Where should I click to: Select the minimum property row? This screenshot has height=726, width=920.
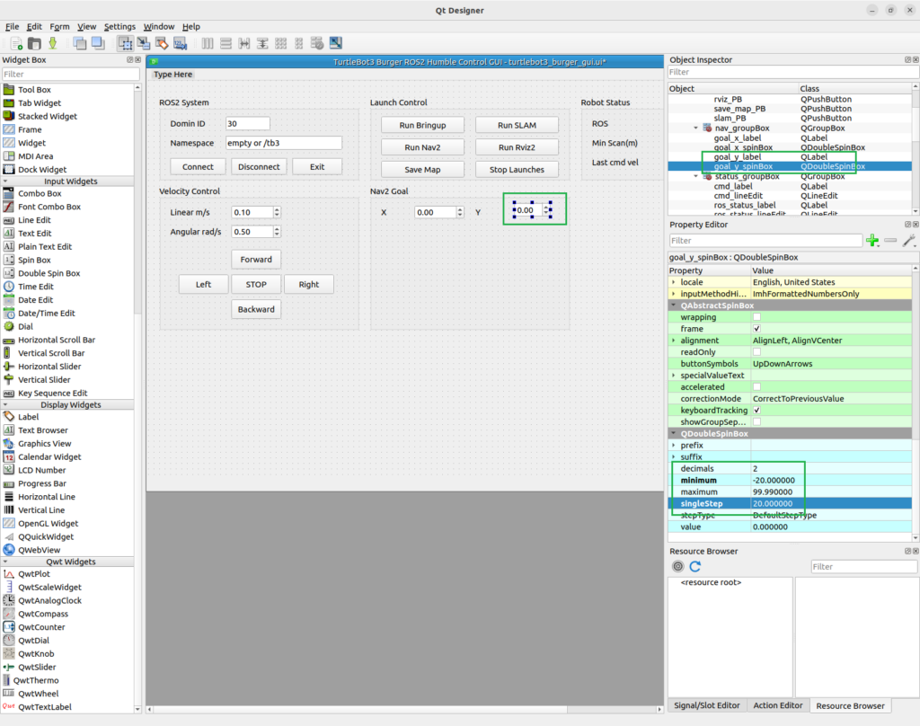(x=790, y=480)
